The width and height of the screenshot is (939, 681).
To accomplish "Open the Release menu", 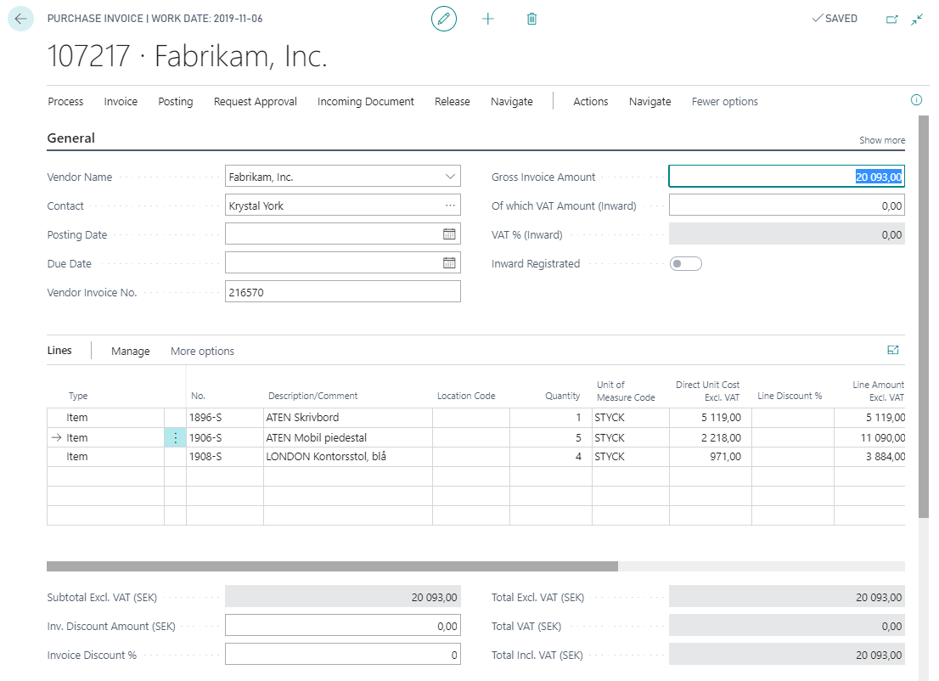I will [x=453, y=102].
